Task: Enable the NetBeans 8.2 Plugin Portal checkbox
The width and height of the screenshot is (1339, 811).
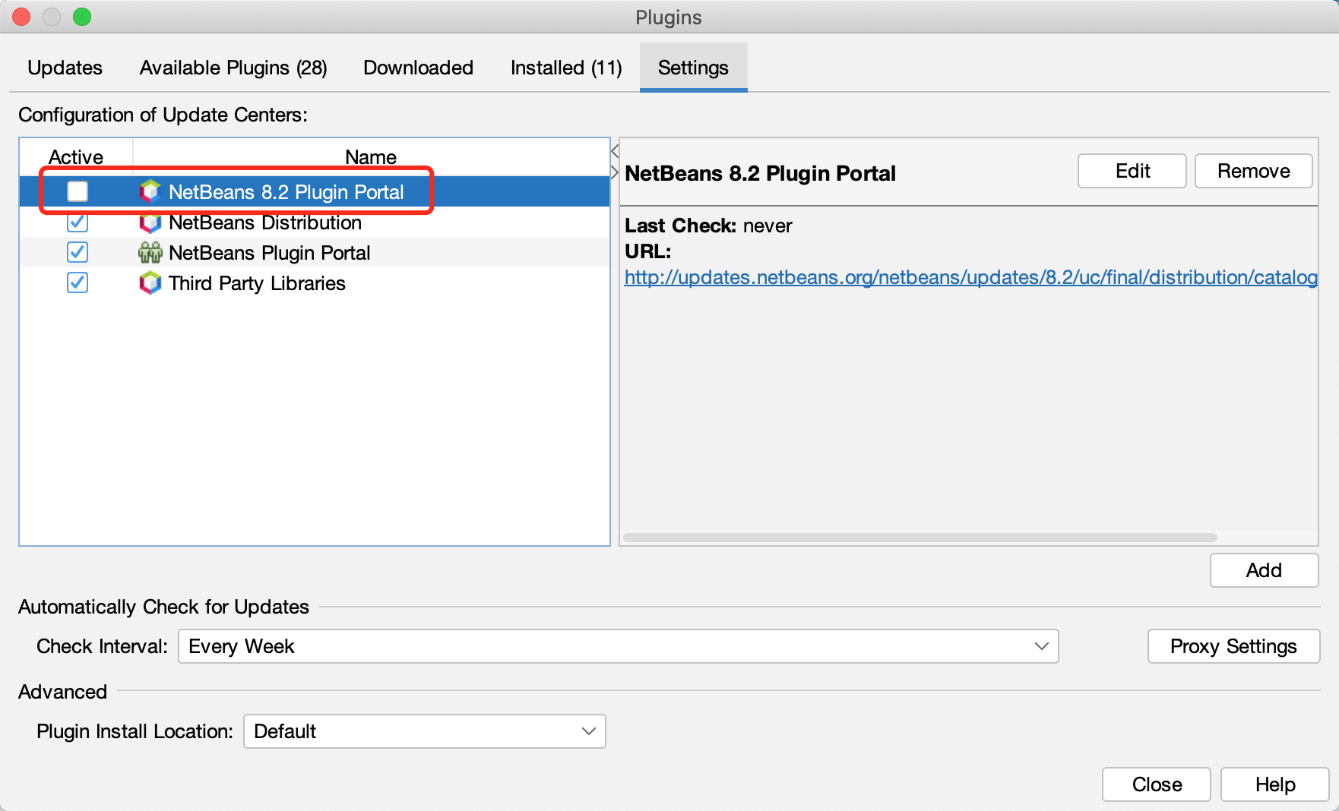Action: 77,191
